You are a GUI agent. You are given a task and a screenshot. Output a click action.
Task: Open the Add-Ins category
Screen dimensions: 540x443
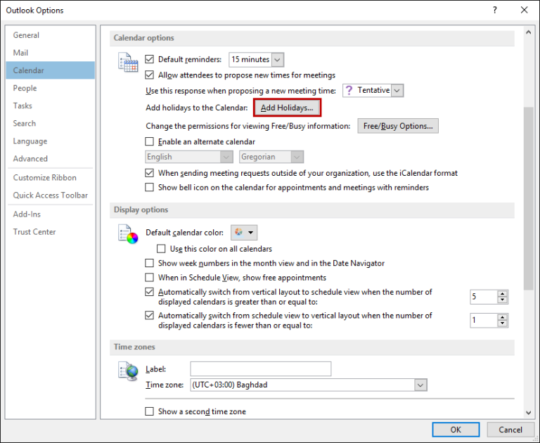[x=51, y=214]
